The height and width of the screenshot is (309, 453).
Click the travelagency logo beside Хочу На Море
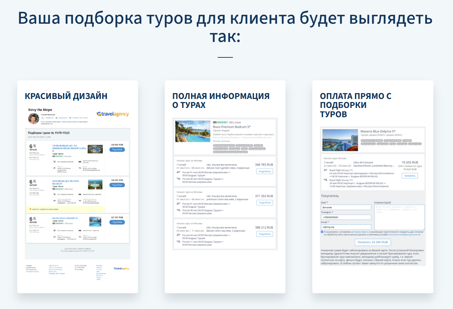(x=113, y=114)
